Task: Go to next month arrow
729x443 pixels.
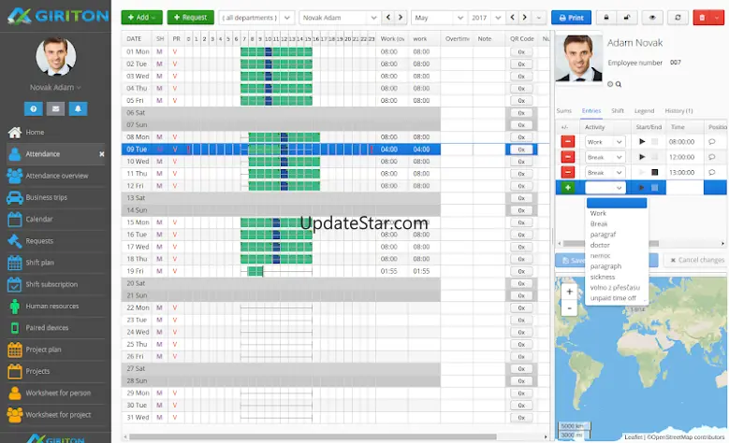Action: [524, 18]
